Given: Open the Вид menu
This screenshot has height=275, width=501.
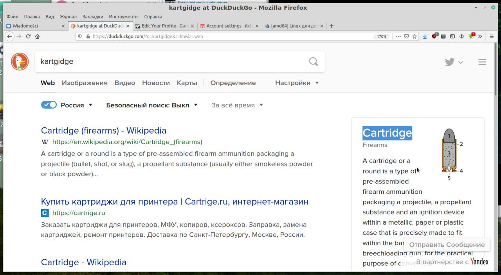Looking at the screenshot, I should coord(50,17).
